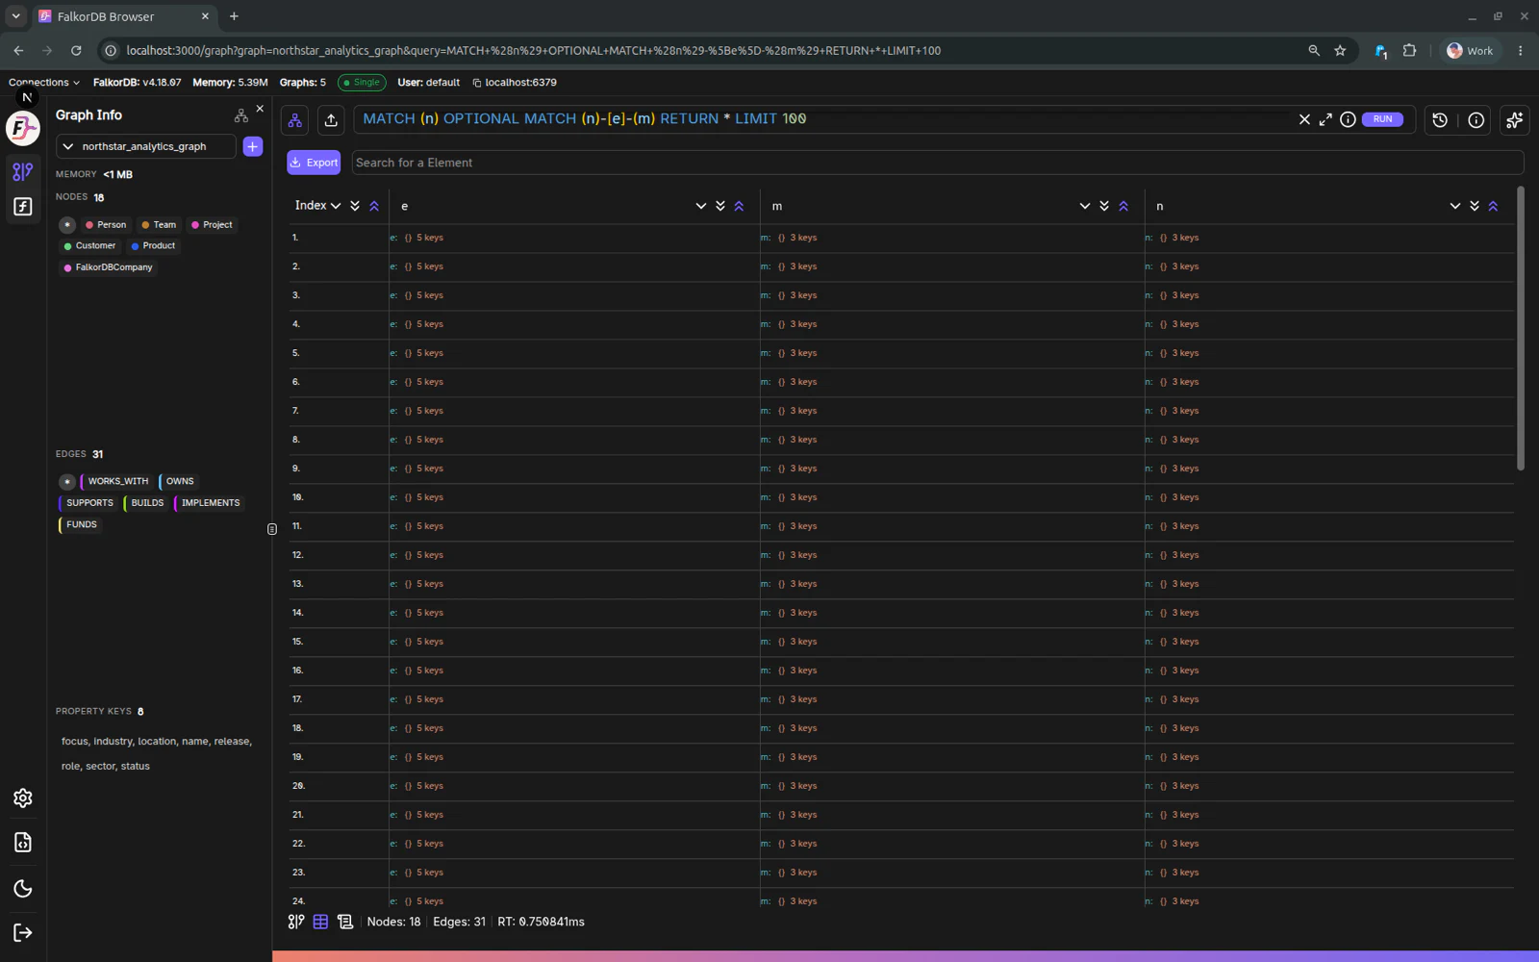Open the query history clock icon

(x=1439, y=119)
